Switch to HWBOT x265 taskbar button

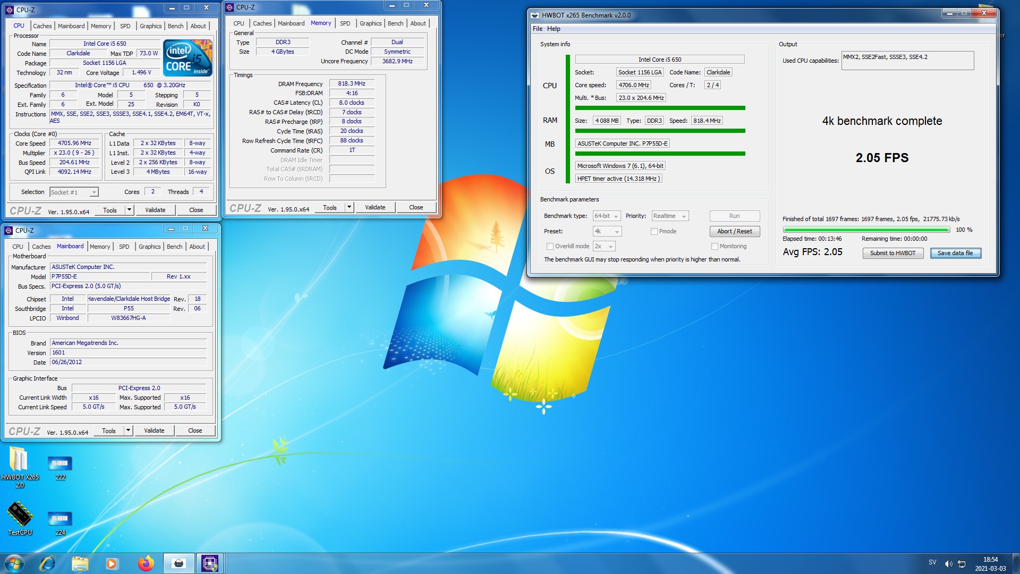click(178, 563)
